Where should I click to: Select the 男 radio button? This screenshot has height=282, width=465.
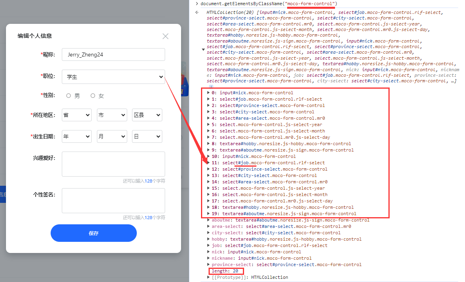pos(69,95)
